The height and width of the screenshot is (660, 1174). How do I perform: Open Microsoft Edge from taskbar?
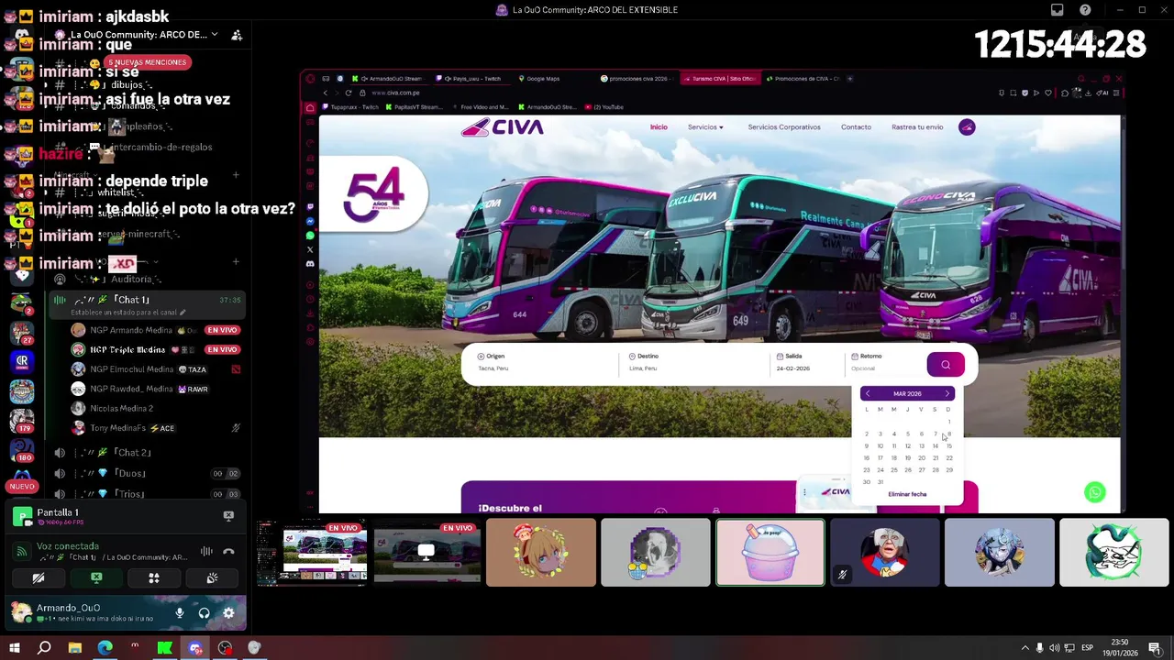[105, 648]
